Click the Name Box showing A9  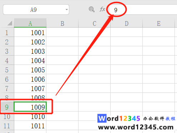click(36, 10)
